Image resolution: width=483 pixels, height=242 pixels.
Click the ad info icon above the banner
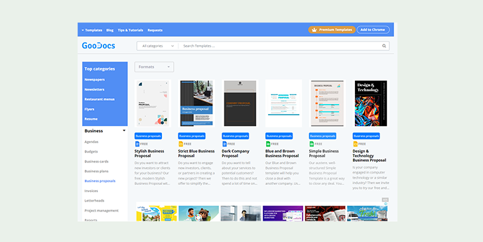point(385,204)
